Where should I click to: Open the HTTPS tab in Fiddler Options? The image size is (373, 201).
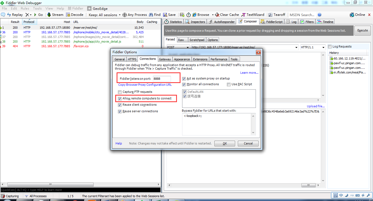click(132, 59)
